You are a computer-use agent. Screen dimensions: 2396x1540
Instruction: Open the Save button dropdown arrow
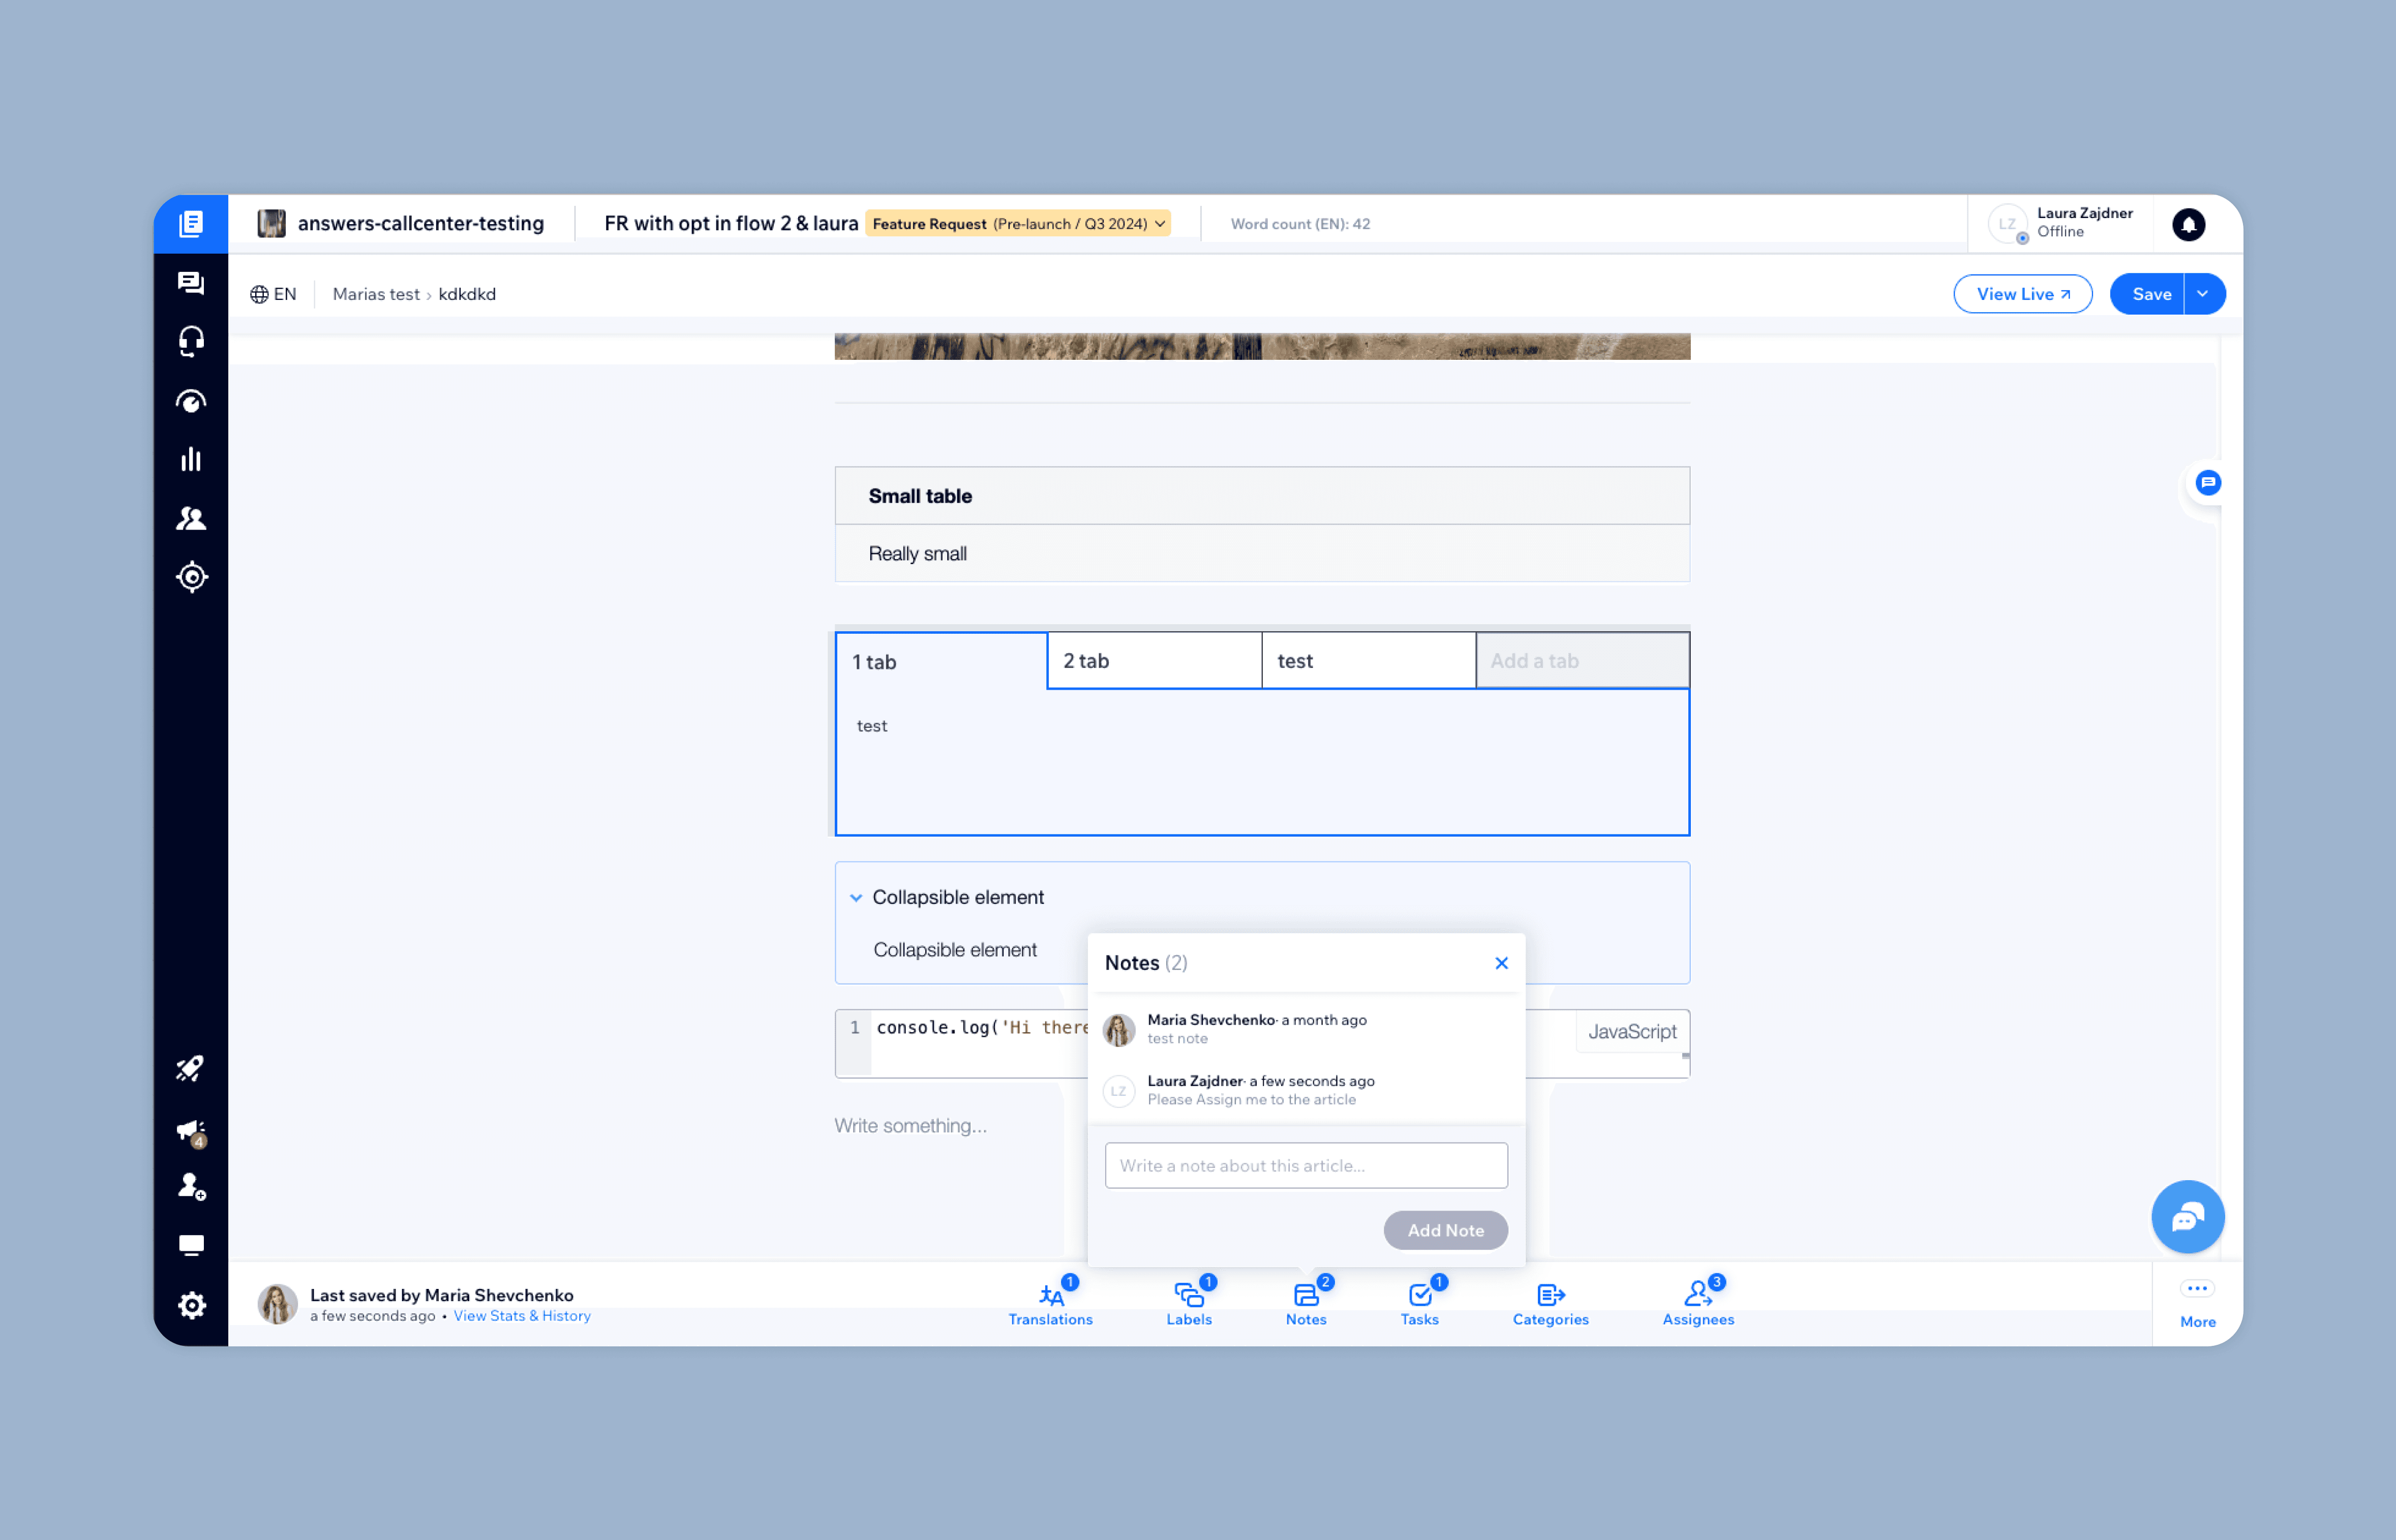[2203, 294]
